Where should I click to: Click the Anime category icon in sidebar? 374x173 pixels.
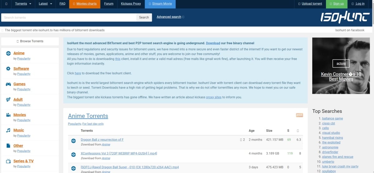8,53
